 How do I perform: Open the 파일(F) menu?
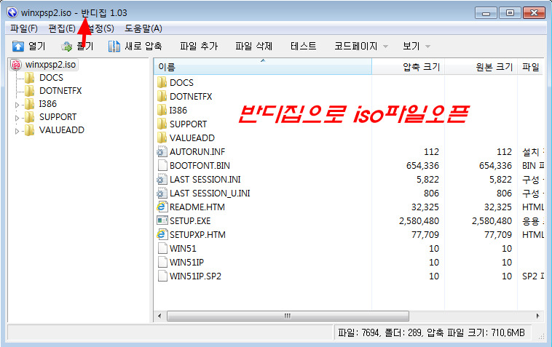click(24, 28)
